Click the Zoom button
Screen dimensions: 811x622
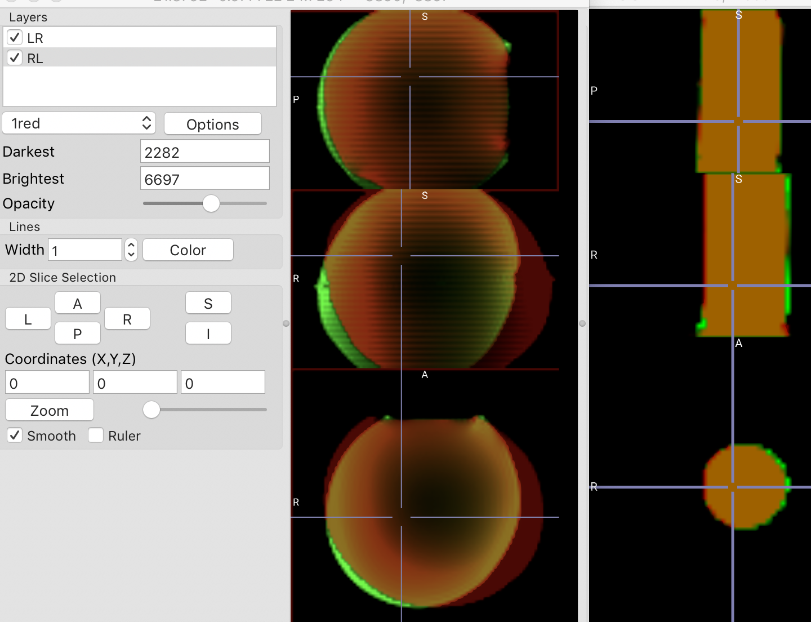tap(49, 410)
